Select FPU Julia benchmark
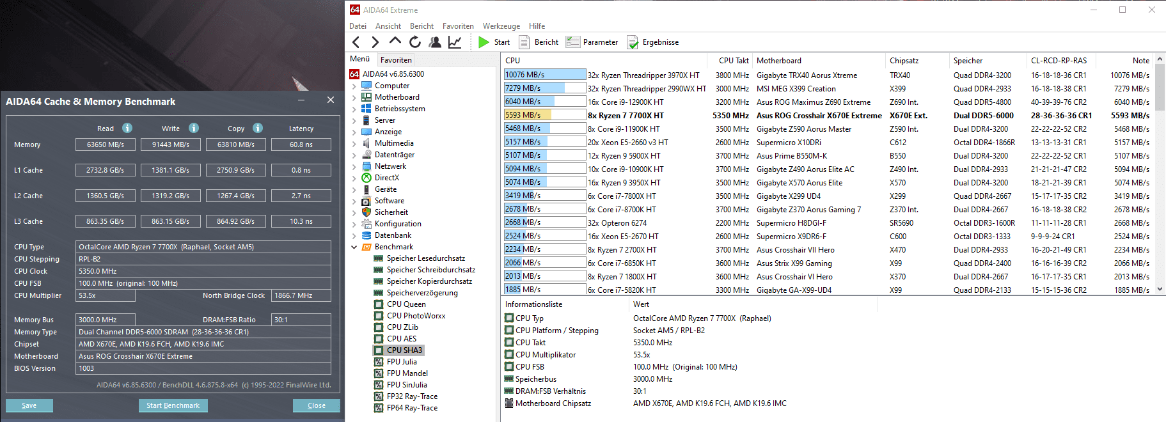Screen dimensions: 1166x422 click(402, 362)
